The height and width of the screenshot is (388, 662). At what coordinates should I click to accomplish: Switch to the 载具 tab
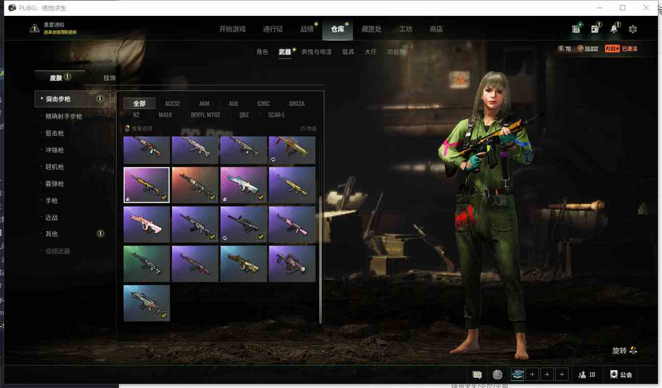[x=348, y=52]
